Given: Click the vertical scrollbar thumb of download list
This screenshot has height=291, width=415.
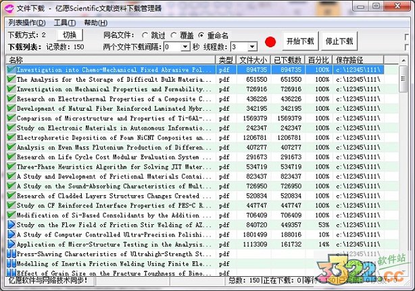Looking at the screenshot, I should point(404,79).
